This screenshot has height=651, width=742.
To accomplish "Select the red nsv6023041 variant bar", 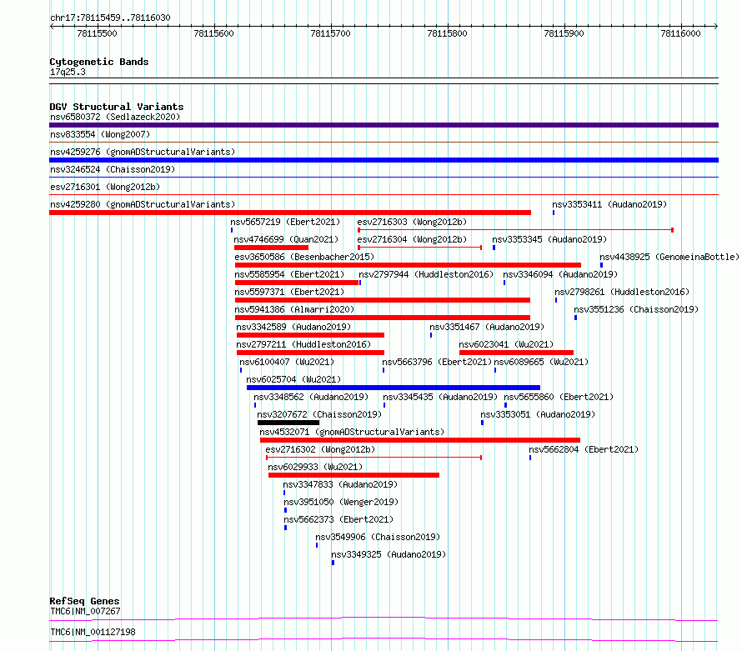I will (x=516, y=353).
